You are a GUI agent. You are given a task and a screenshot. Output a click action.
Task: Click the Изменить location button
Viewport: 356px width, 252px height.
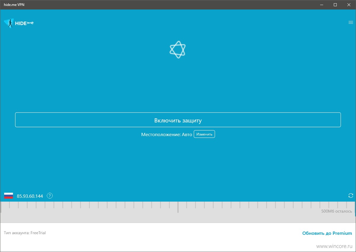coord(204,134)
